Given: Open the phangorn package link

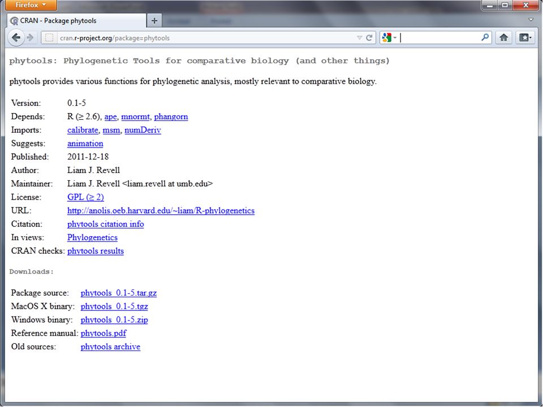Looking at the screenshot, I should pos(171,116).
